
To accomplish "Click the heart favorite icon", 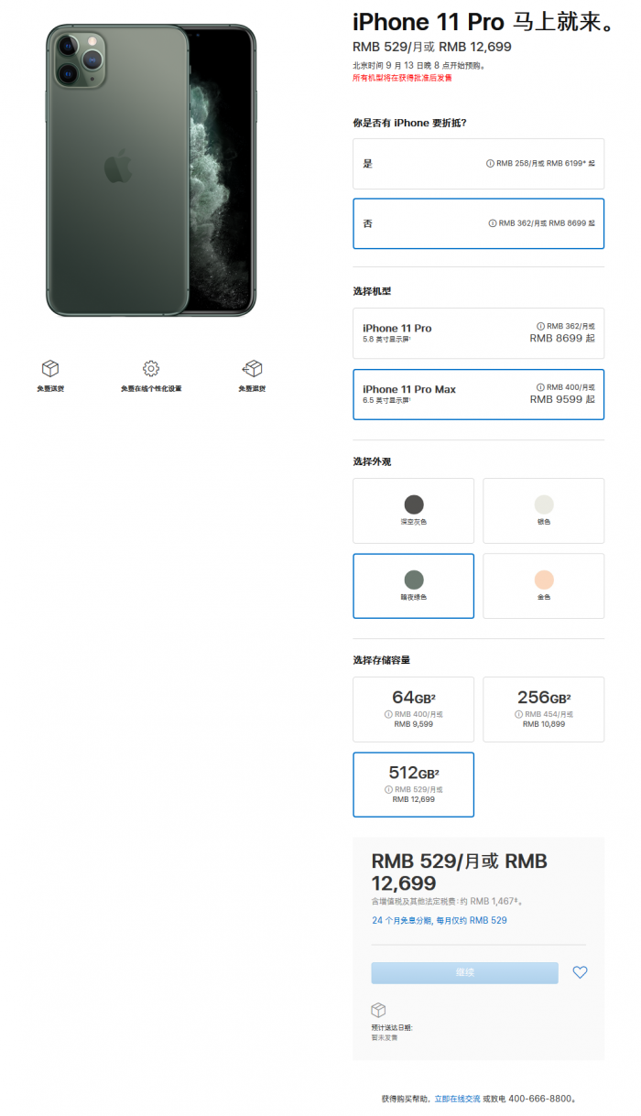I will click(580, 972).
